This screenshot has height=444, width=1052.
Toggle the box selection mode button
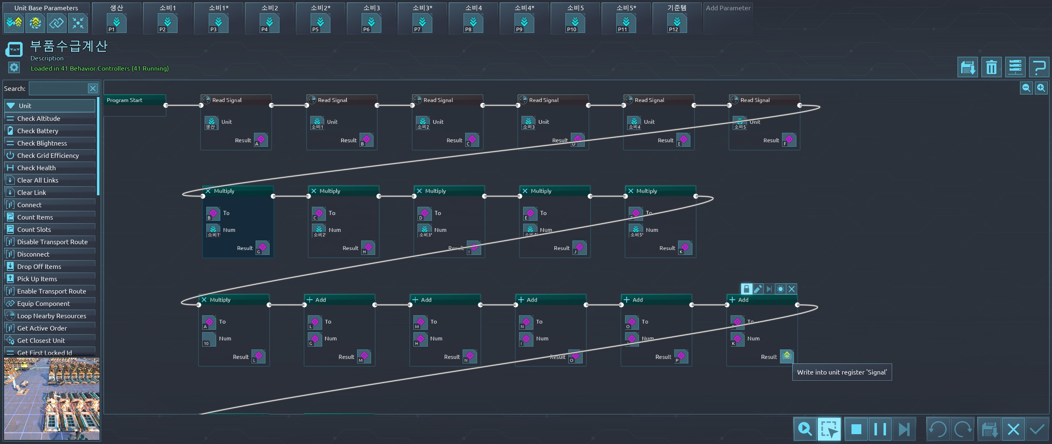point(829,430)
